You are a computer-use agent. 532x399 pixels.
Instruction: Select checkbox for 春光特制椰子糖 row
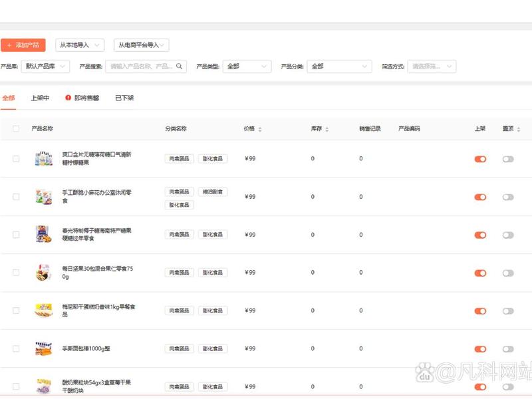(16, 235)
